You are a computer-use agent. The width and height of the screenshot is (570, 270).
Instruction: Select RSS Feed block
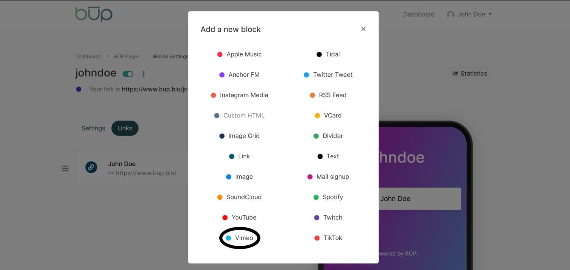click(x=328, y=95)
